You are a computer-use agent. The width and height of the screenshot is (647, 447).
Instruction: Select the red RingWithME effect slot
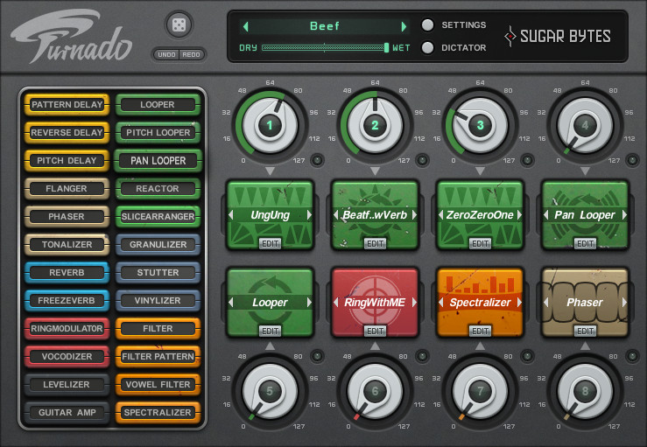[x=375, y=303]
